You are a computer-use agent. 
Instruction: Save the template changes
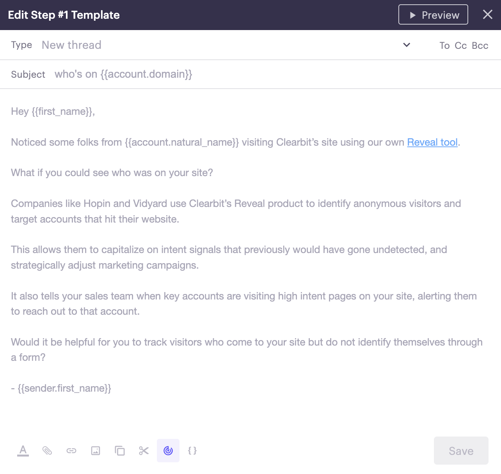461,451
